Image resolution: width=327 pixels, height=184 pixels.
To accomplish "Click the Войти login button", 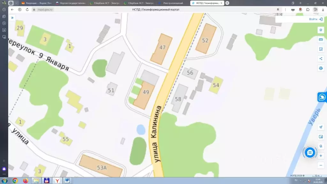I will coord(316,19).
